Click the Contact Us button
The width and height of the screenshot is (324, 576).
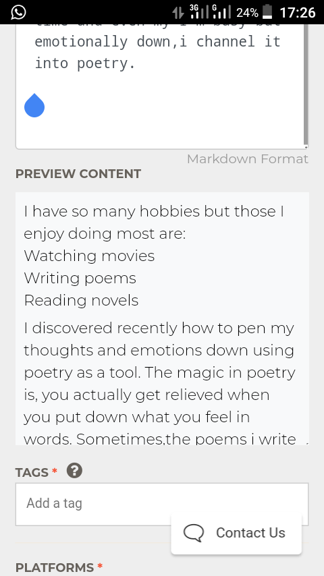pos(236,533)
